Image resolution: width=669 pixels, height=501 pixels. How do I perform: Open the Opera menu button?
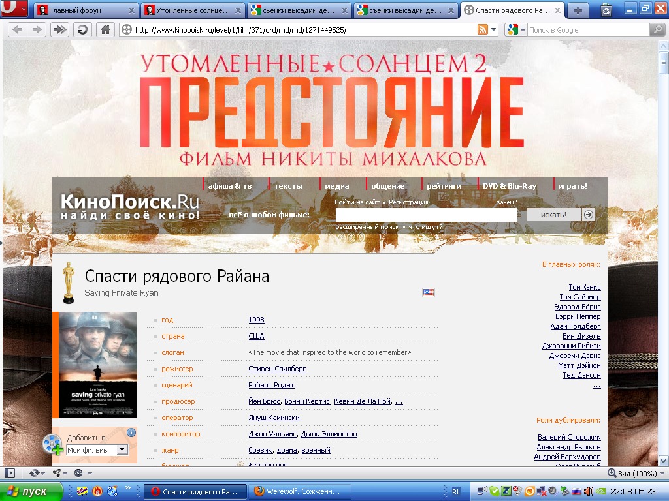pos(14,8)
